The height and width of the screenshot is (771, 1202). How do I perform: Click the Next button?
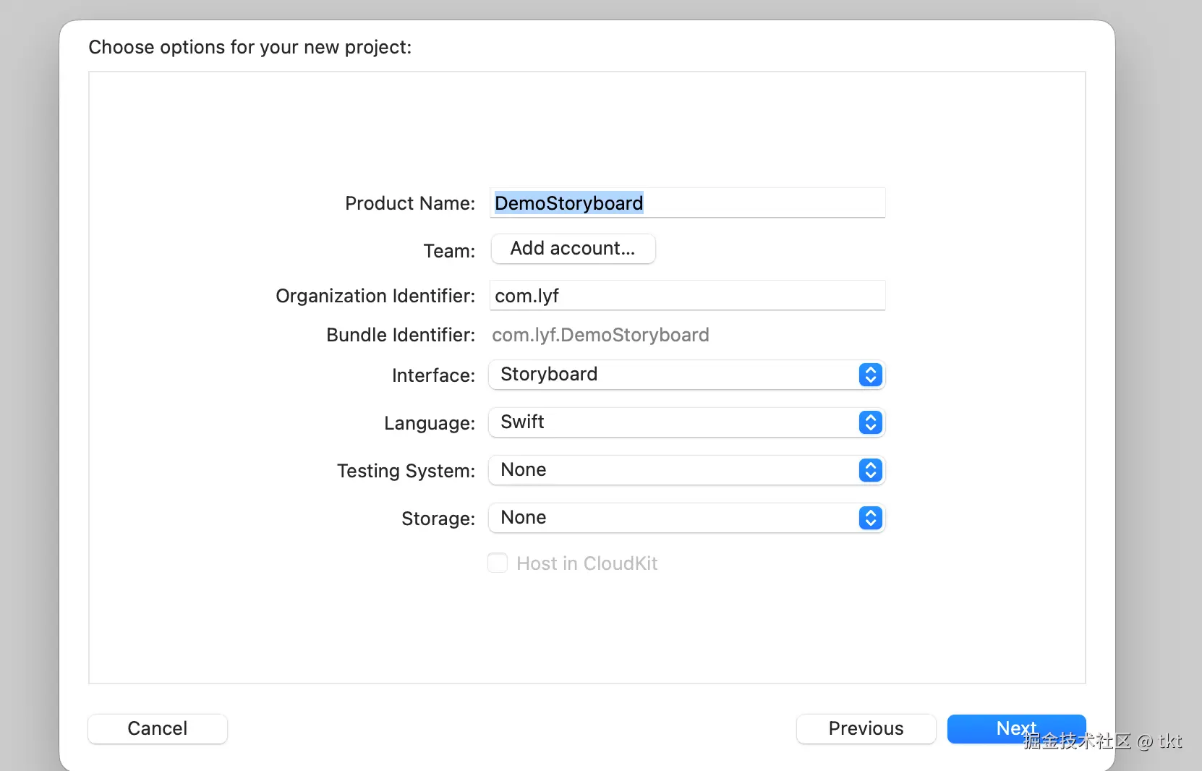1015,728
